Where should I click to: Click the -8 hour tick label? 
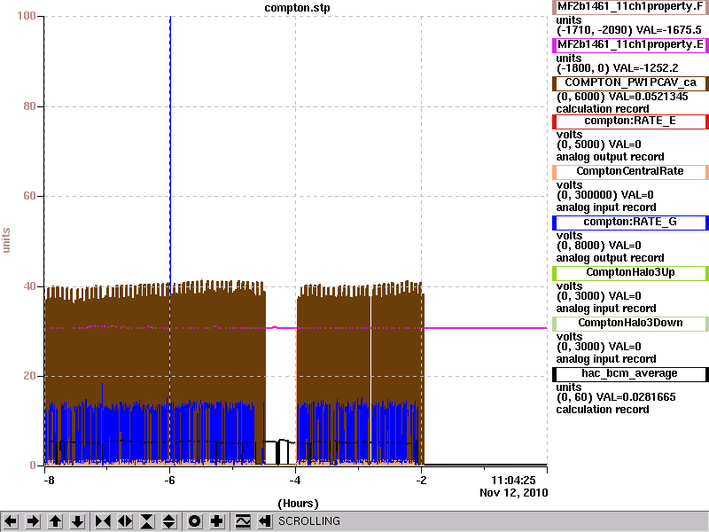49,481
